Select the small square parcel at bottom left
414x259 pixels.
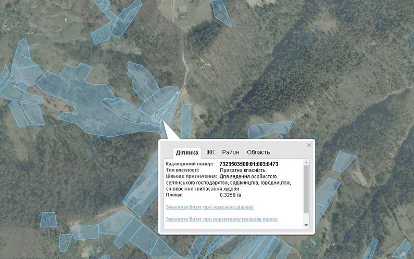pyautogui.click(x=48, y=219)
